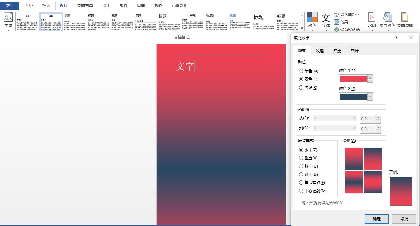The width and height of the screenshot is (420, 226).
Task: Click the 字体 theme fonts icon
Action: tap(326, 22)
